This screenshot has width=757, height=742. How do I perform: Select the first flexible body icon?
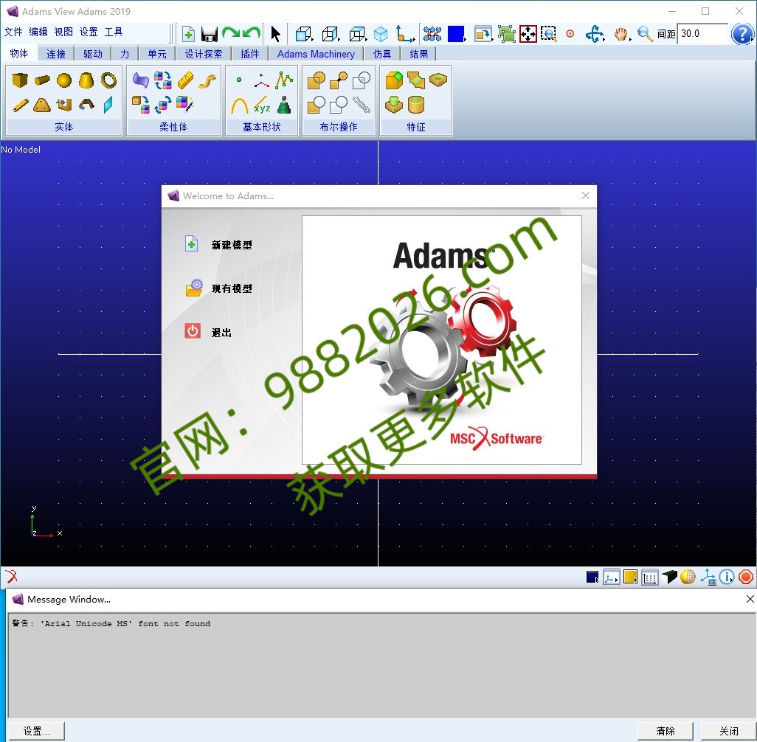click(140, 80)
